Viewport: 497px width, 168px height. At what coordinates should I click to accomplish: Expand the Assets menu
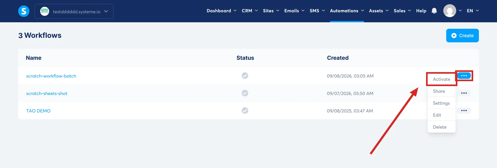(x=379, y=11)
